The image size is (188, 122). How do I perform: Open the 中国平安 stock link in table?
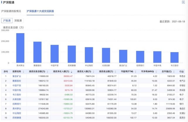pos(17,85)
